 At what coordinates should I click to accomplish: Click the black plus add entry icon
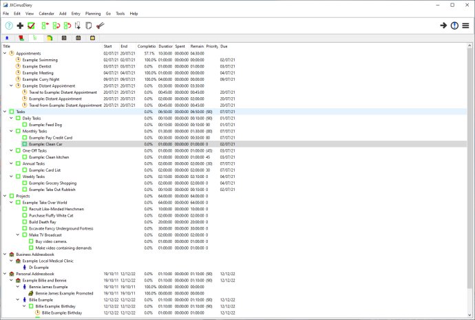tap(20, 26)
